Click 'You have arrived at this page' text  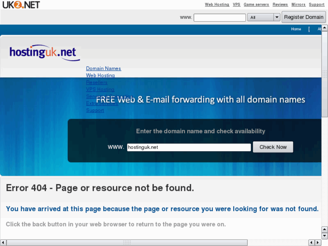(162, 209)
